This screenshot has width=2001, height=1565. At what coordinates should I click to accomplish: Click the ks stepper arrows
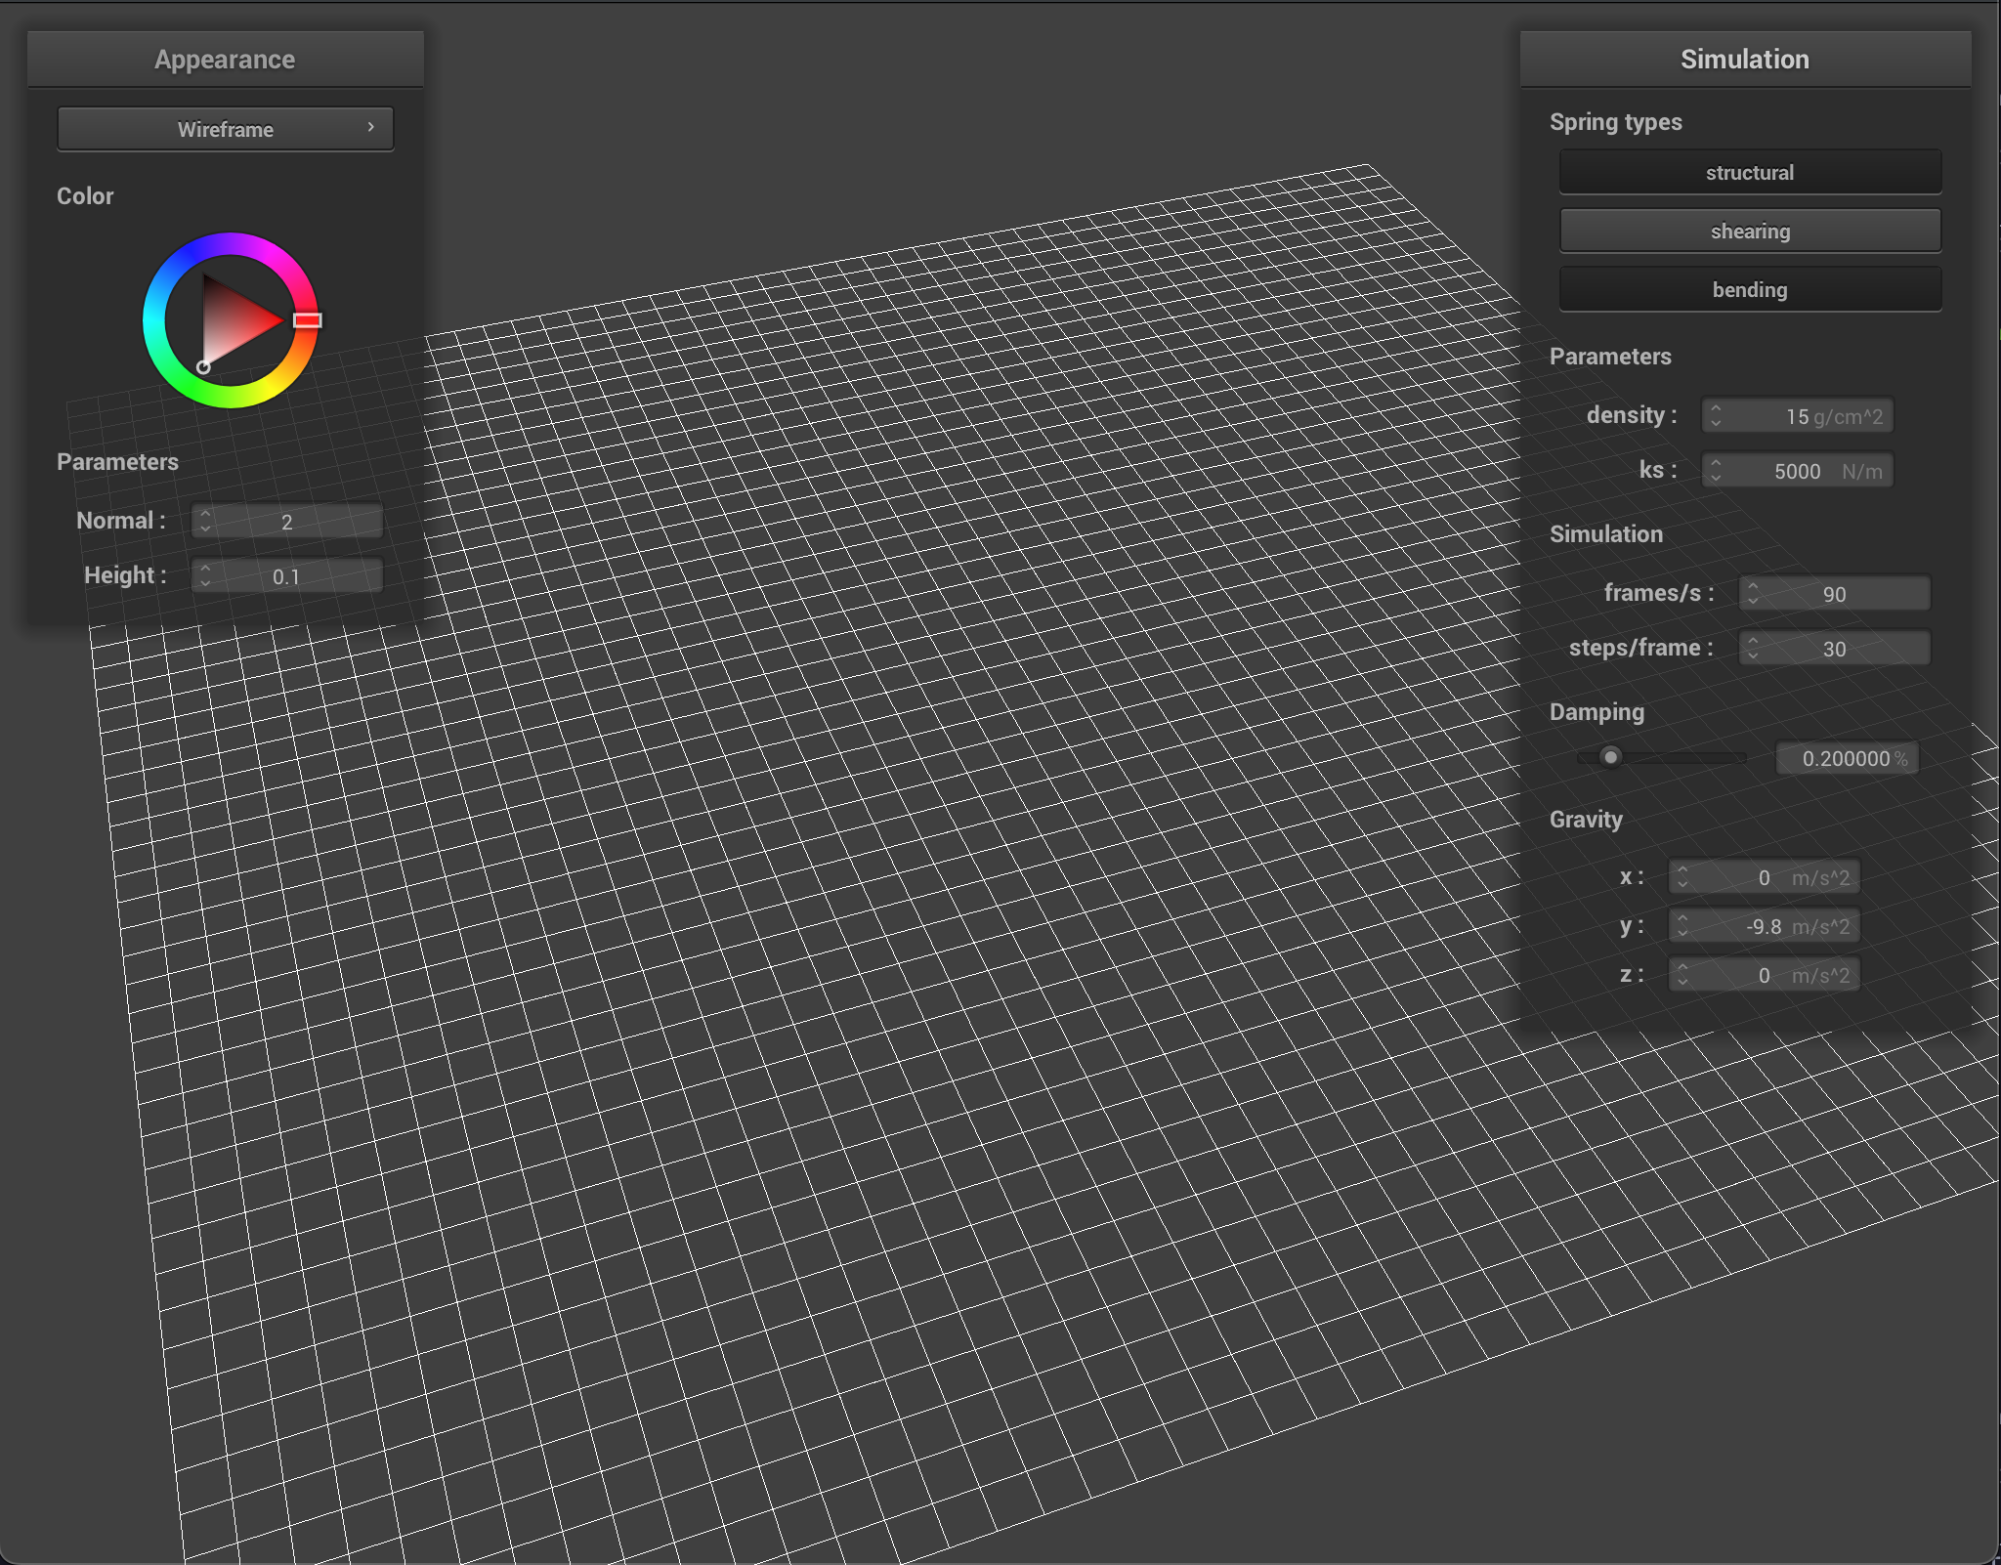(1716, 470)
